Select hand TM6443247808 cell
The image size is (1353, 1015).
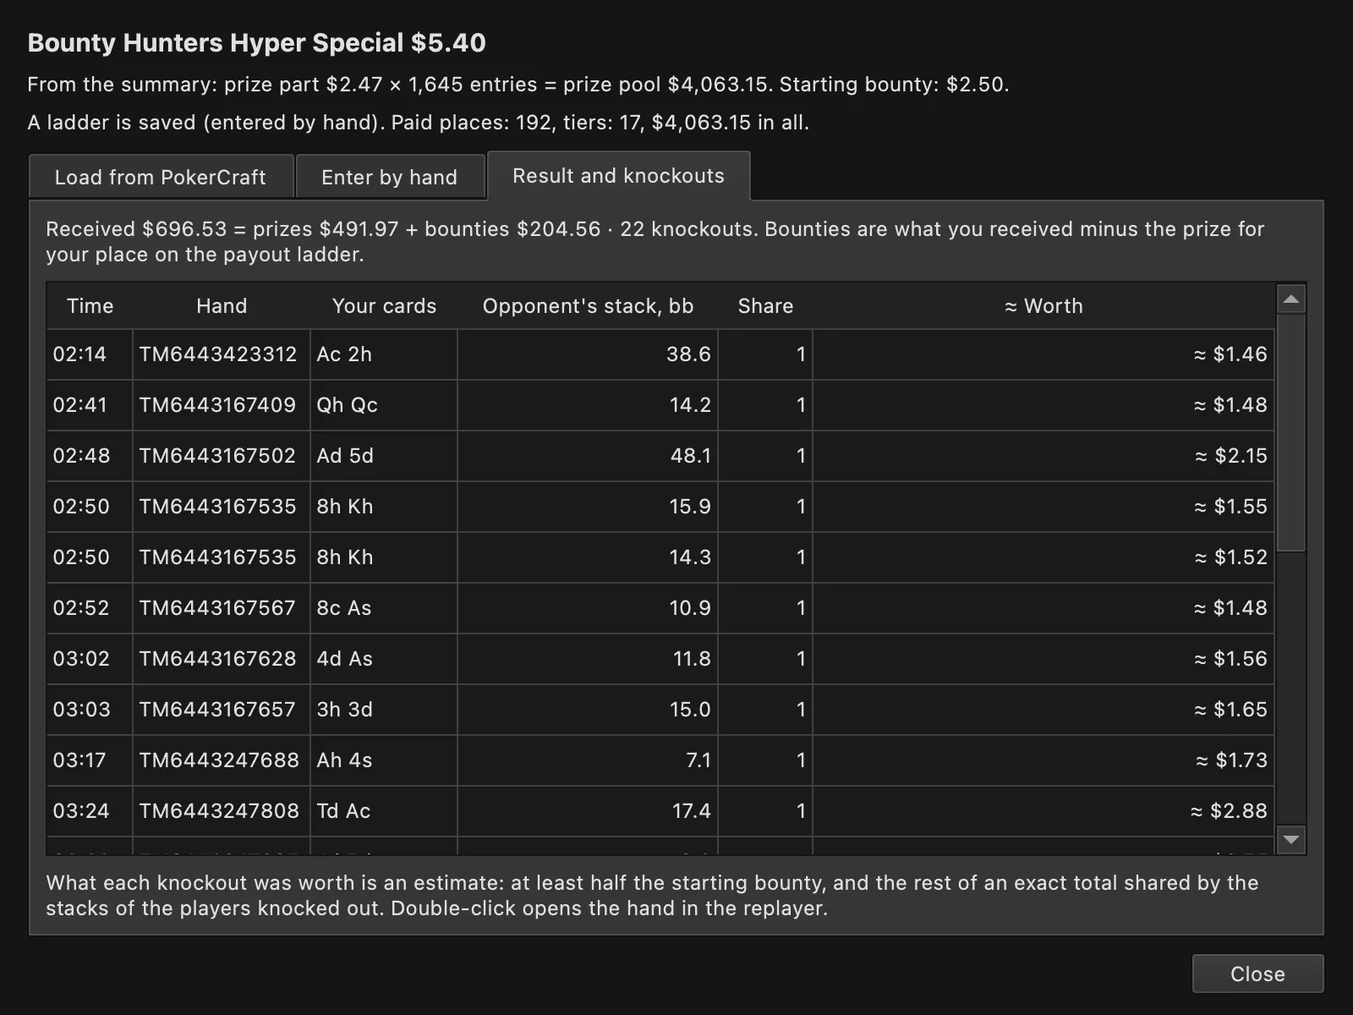click(222, 811)
